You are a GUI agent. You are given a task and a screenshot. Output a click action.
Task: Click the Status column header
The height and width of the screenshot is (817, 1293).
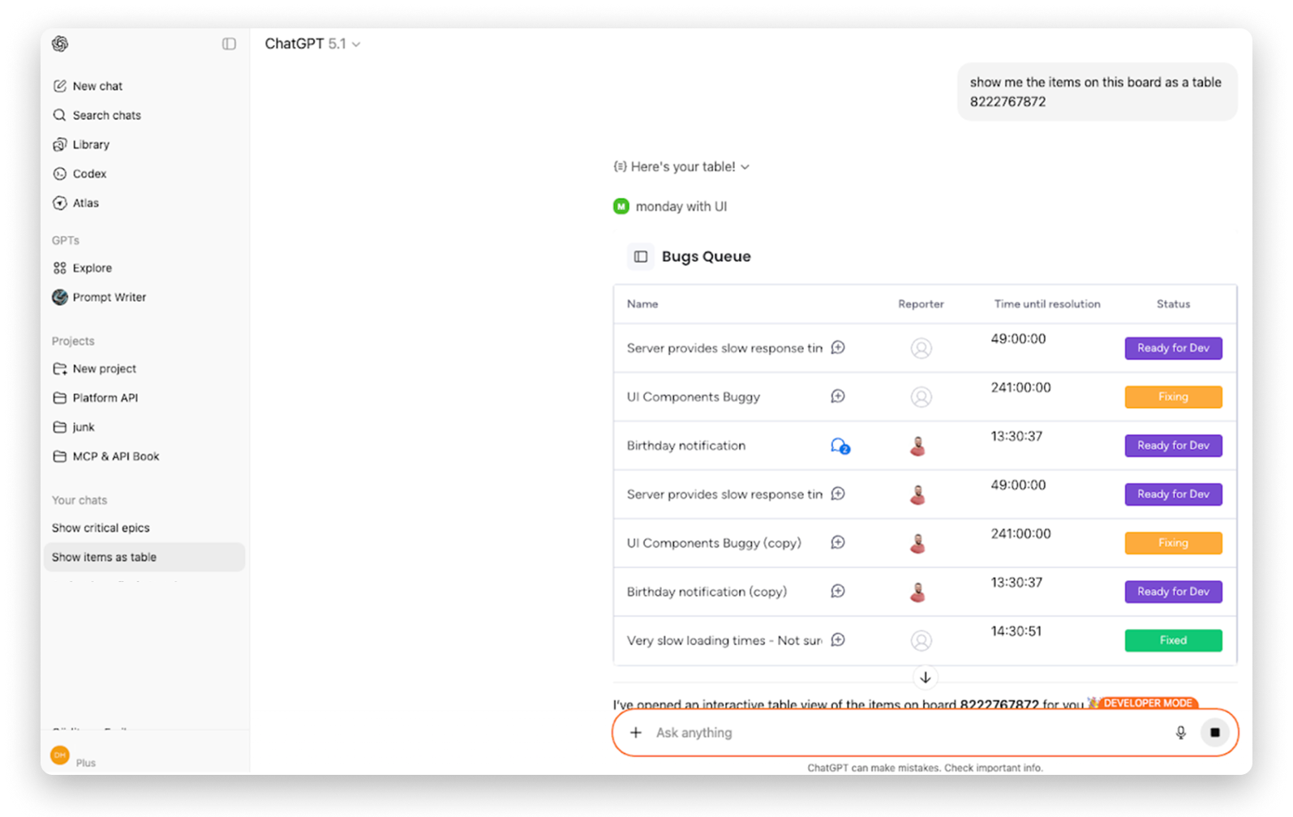[x=1173, y=304]
